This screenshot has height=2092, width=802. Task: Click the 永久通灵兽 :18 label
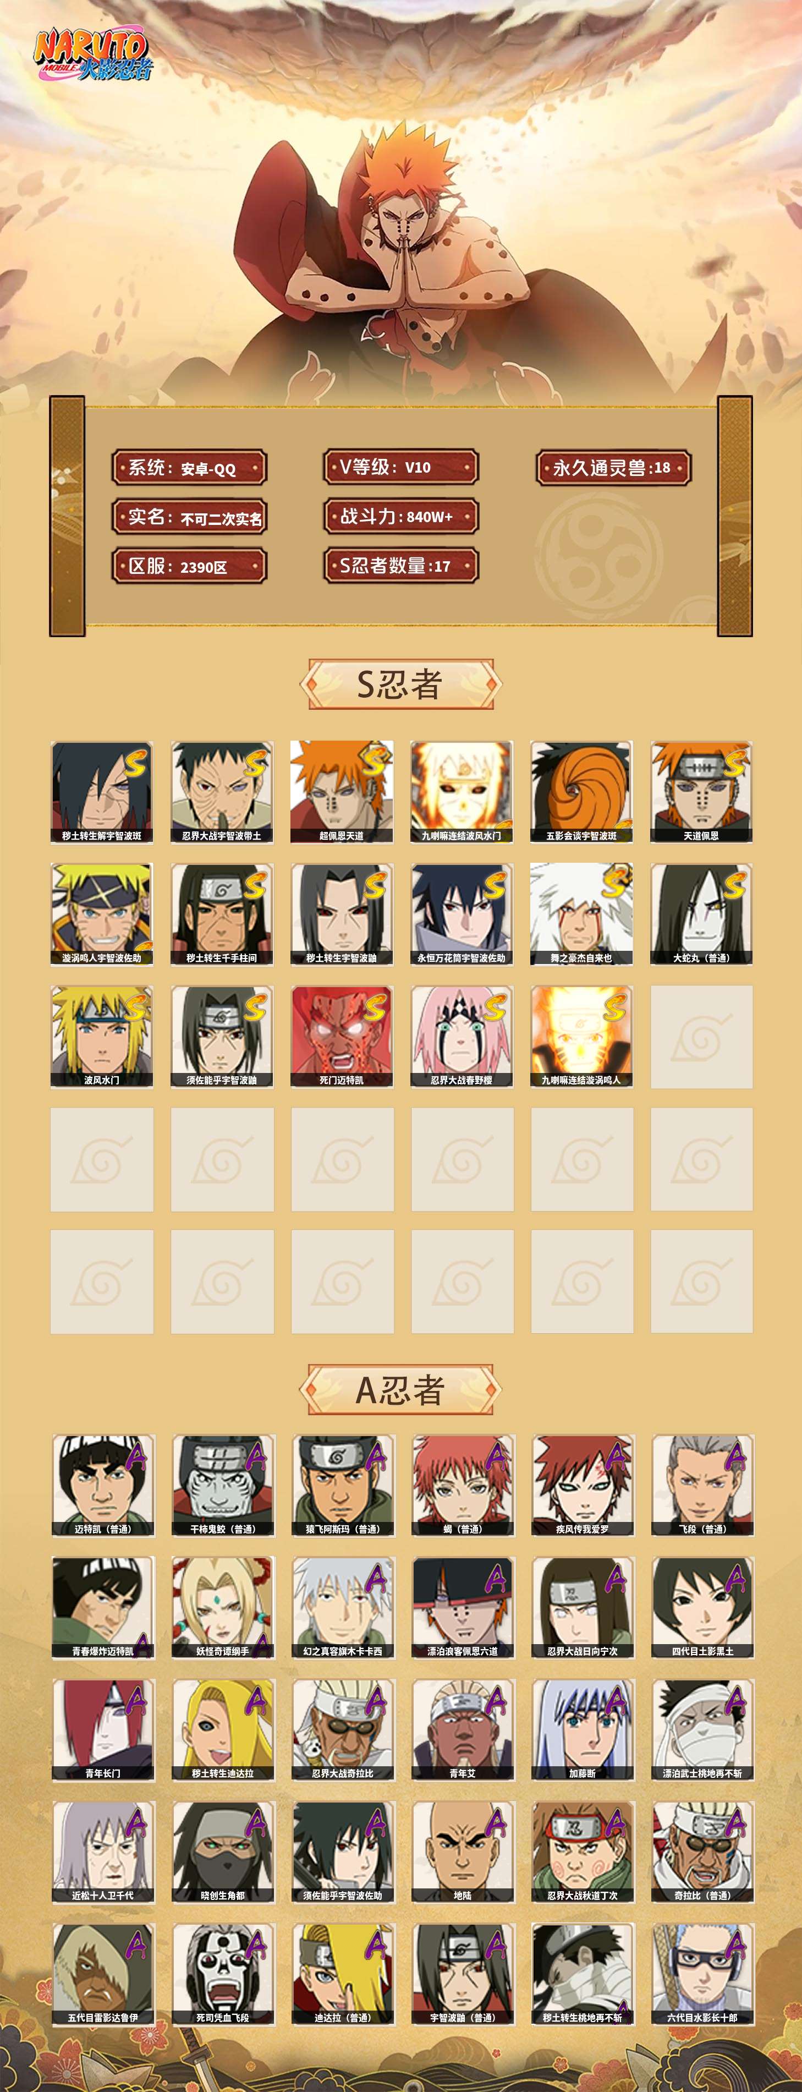(x=614, y=468)
